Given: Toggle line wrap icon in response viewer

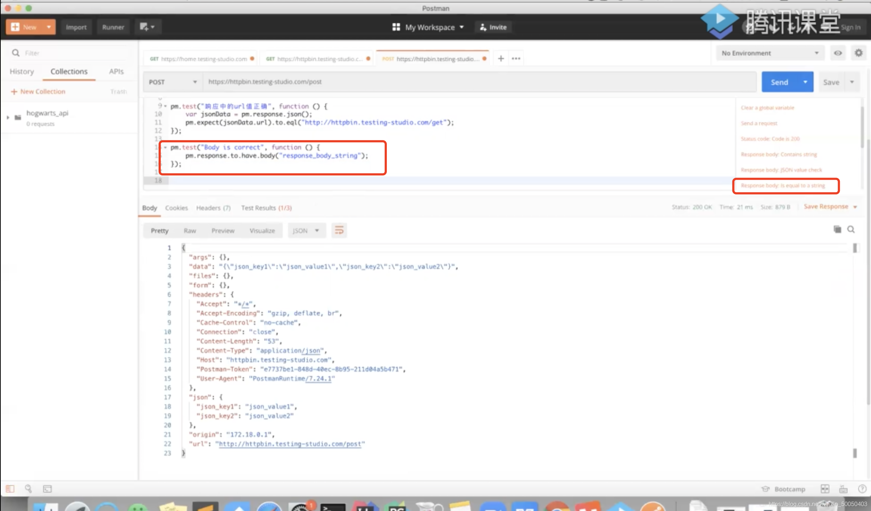Looking at the screenshot, I should [339, 230].
